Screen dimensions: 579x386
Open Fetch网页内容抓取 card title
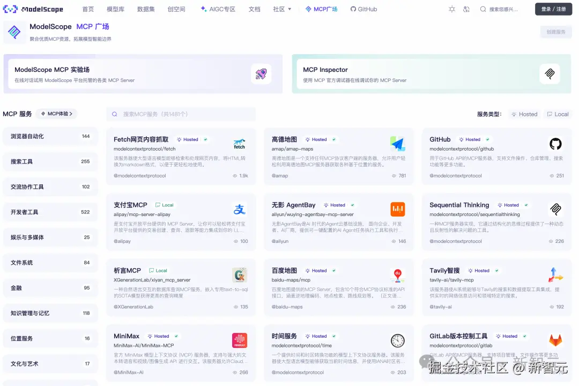click(x=141, y=139)
